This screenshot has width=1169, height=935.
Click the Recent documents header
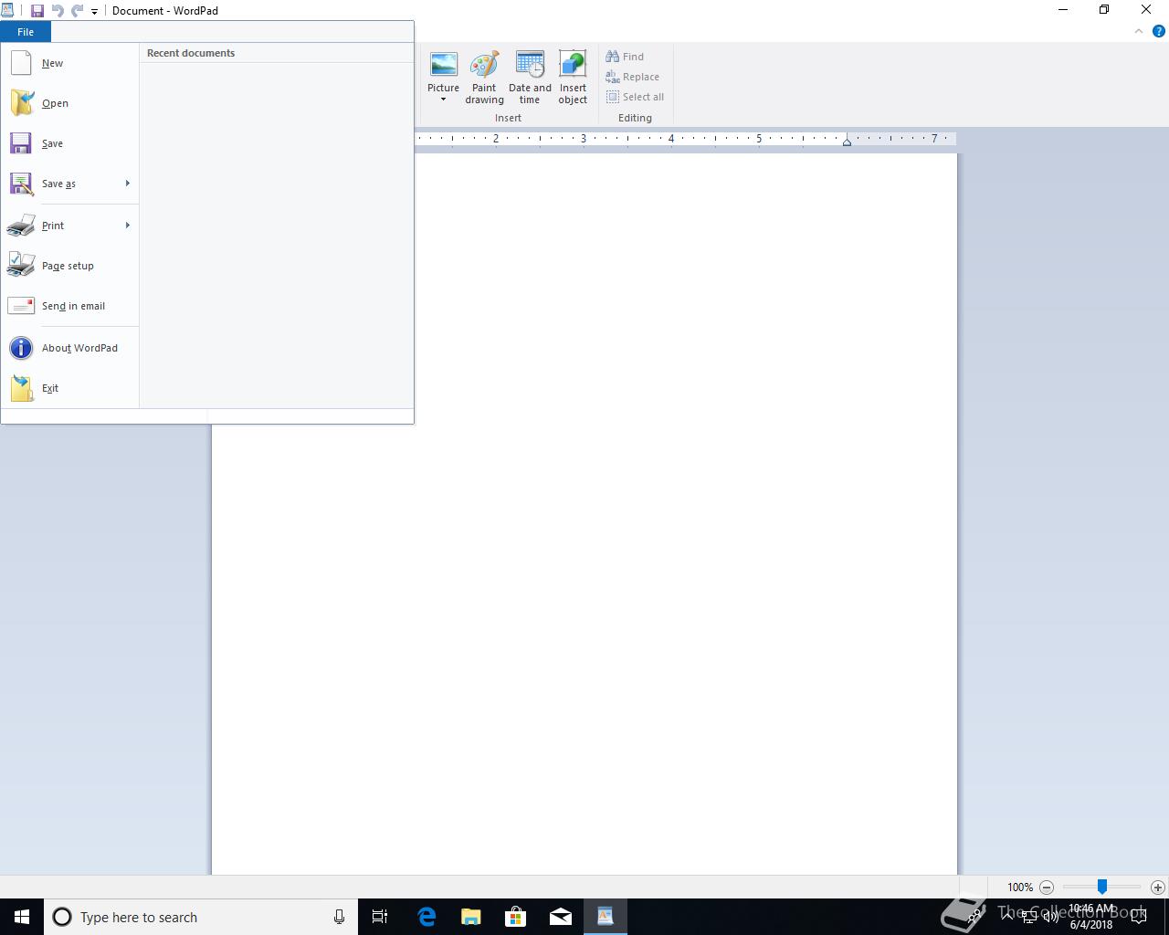click(191, 53)
